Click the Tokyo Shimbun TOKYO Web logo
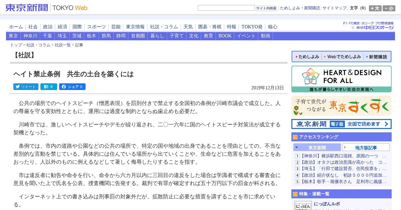Image resolution: width=401 pixels, height=210 pixels. 46,8
